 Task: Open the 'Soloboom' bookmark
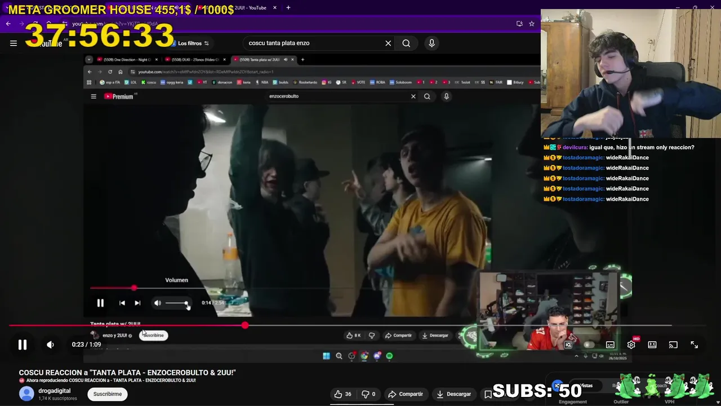coord(400,82)
